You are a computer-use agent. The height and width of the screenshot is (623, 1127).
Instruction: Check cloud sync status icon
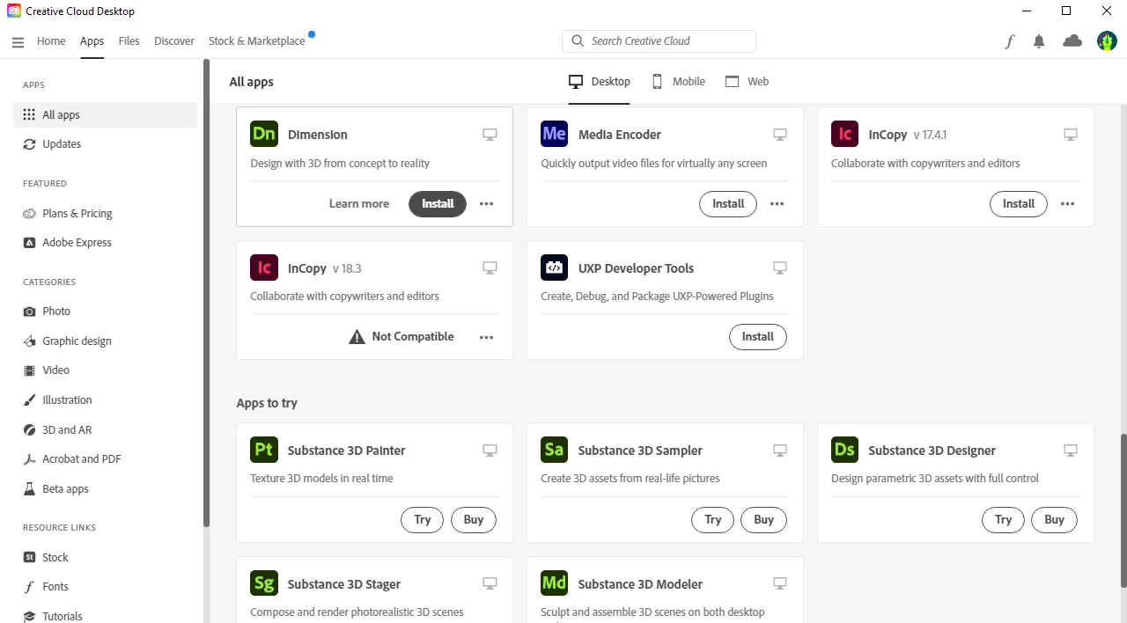(1072, 41)
